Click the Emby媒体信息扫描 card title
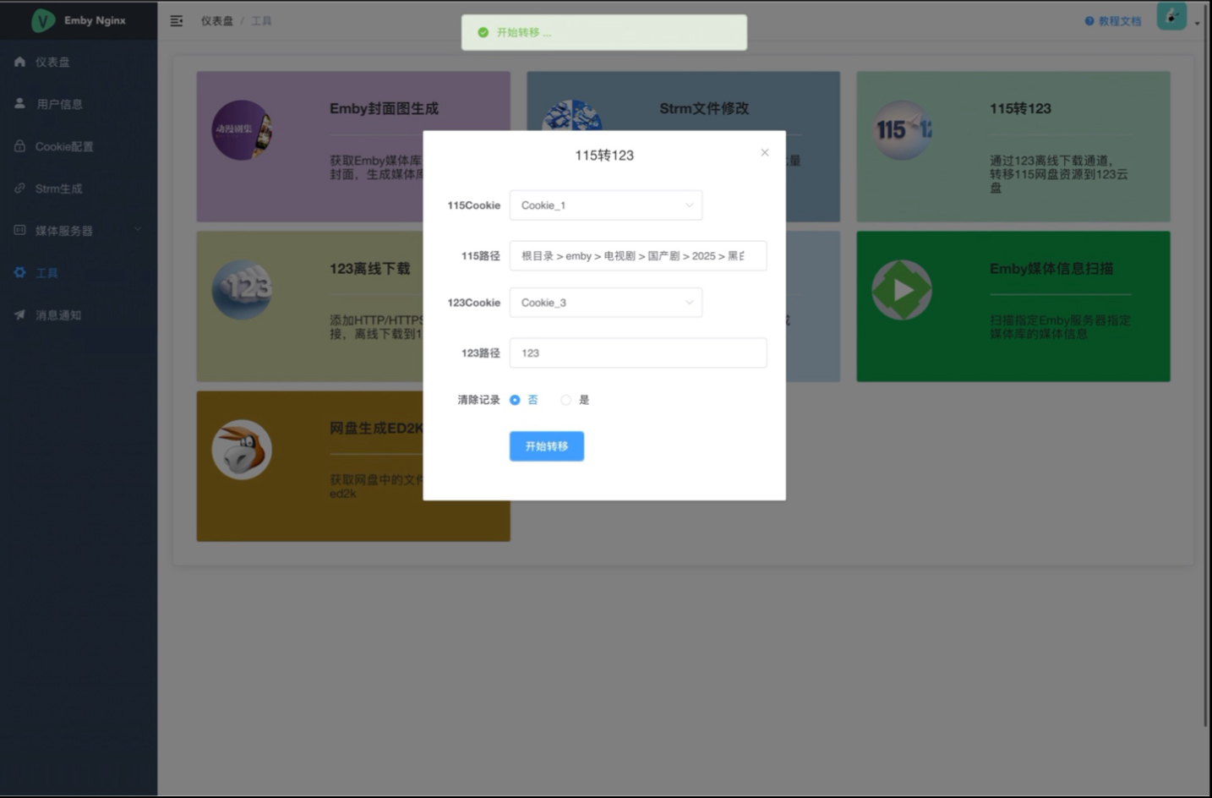1212x798 pixels. pyautogui.click(x=1051, y=269)
